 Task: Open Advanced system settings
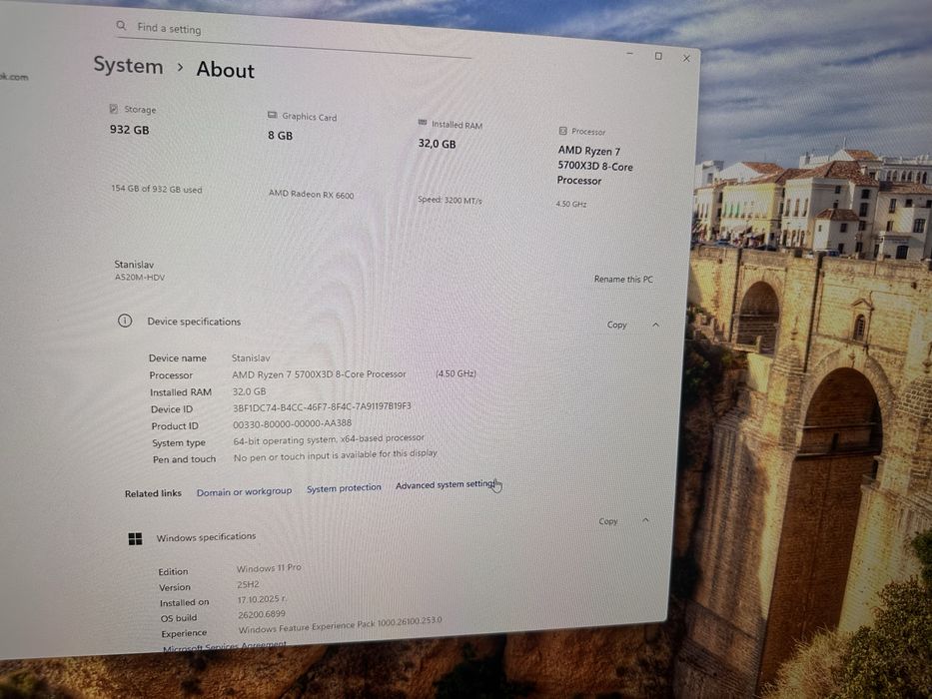[x=446, y=485]
